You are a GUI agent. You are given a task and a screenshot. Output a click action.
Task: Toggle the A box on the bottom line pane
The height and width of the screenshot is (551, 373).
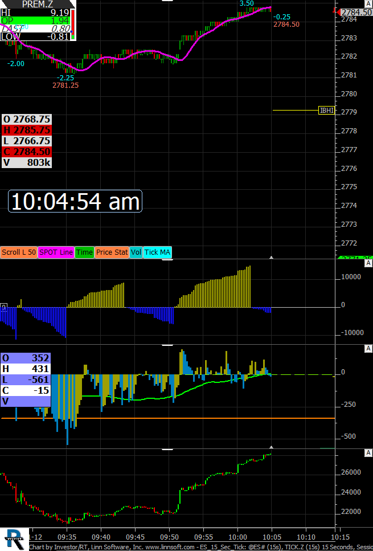[368, 452]
